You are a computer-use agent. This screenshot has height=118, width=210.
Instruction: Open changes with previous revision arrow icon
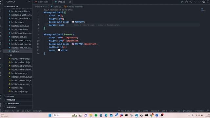191,2
